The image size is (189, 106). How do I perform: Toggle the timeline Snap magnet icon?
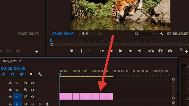pos(13,74)
